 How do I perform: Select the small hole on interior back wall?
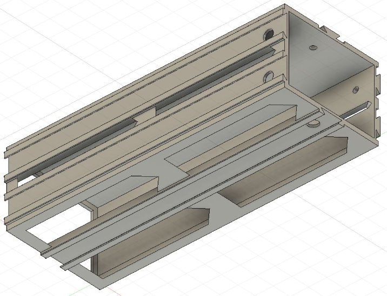click(x=311, y=48)
